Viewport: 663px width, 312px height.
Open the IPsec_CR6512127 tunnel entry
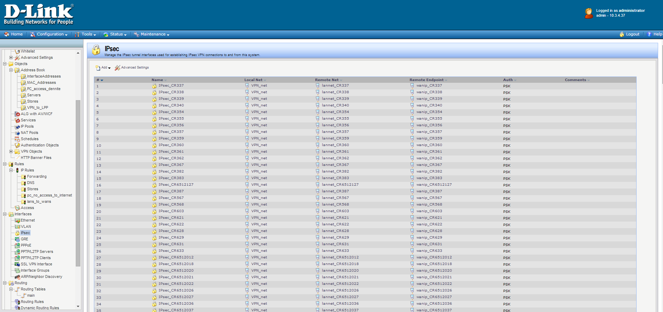[x=176, y=185]
